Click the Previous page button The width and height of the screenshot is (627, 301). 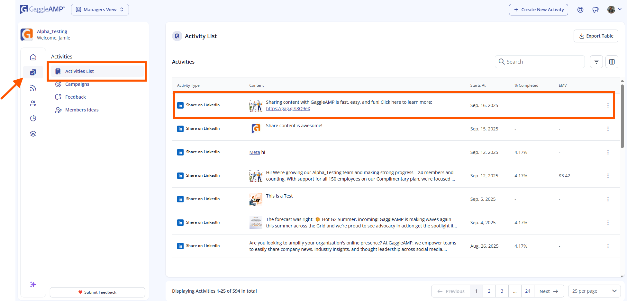pos(451,291)
